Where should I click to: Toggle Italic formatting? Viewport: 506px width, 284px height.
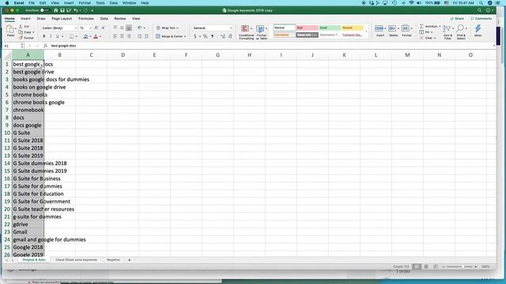(51, 36)
